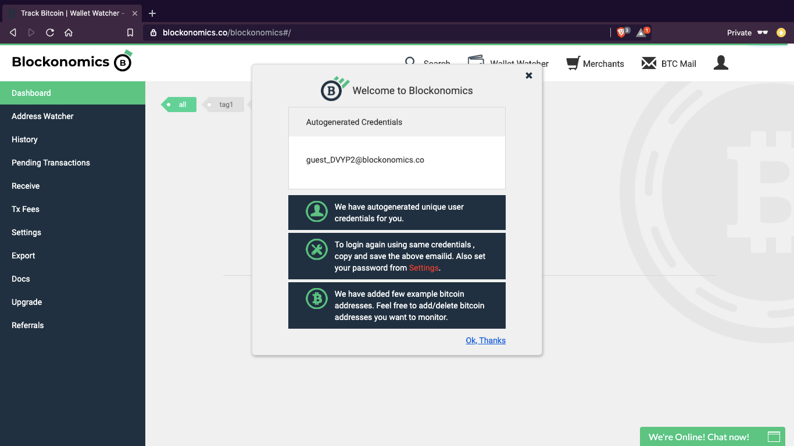Click the BTC Mail envelope icon
This screenshot has height=446, width=794.
[649, 63]
